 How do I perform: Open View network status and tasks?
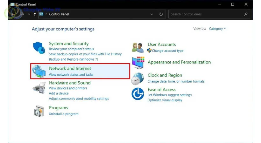pos(71,75)
